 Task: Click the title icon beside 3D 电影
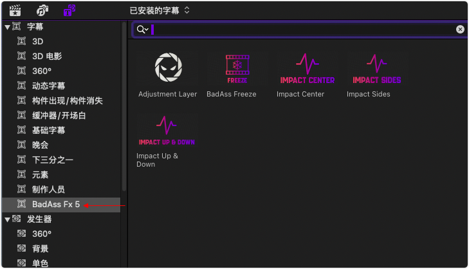coord(21,55)
